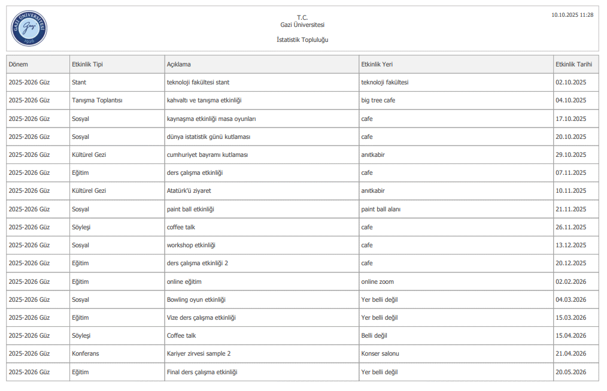Screen dimensions: 607x391
Task: Click the report timestamp 10.10.2025 11:28
Action: point(572,14)
